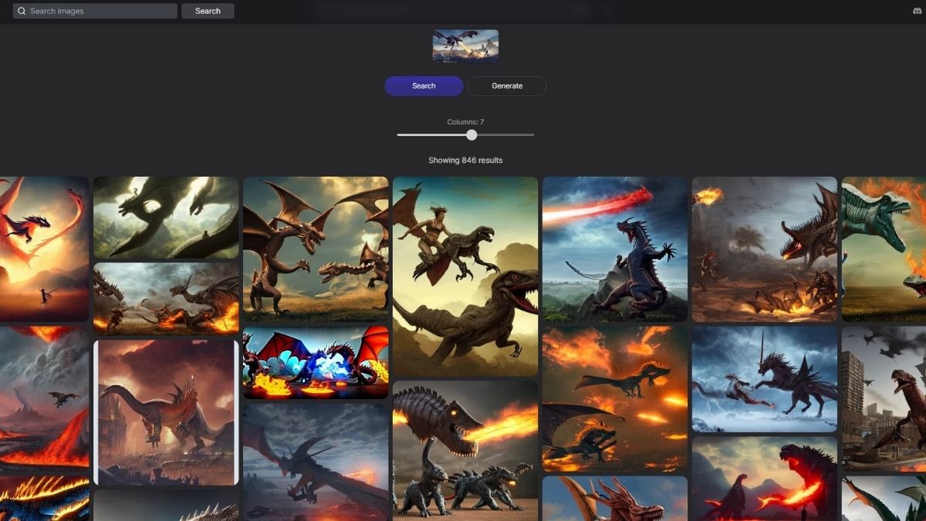Open the dark dragon silhouette over green valley image
The height and width of the screenshot is (521, 926).
pos(166,218)
